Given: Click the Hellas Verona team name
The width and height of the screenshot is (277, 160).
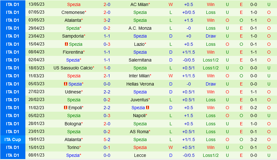Looking at the screenshot, I should tap(140, 84).
